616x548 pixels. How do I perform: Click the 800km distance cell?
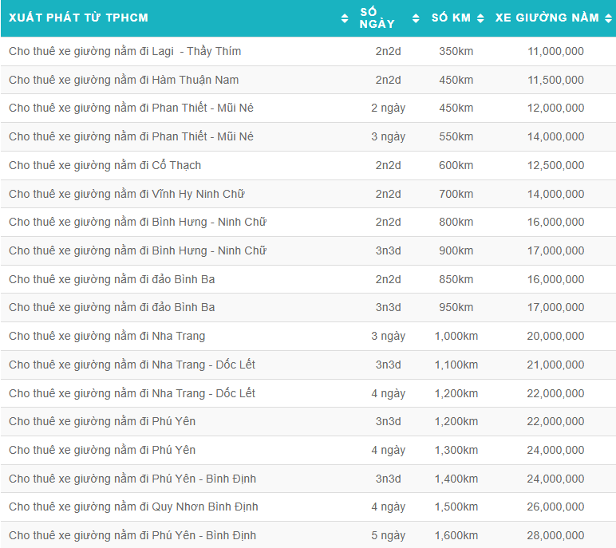point(456,222)
